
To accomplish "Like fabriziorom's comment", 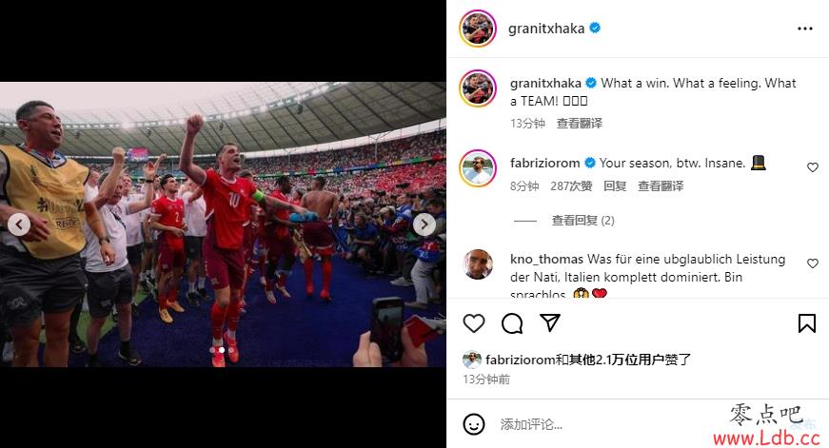I will [x=813, y=167].
